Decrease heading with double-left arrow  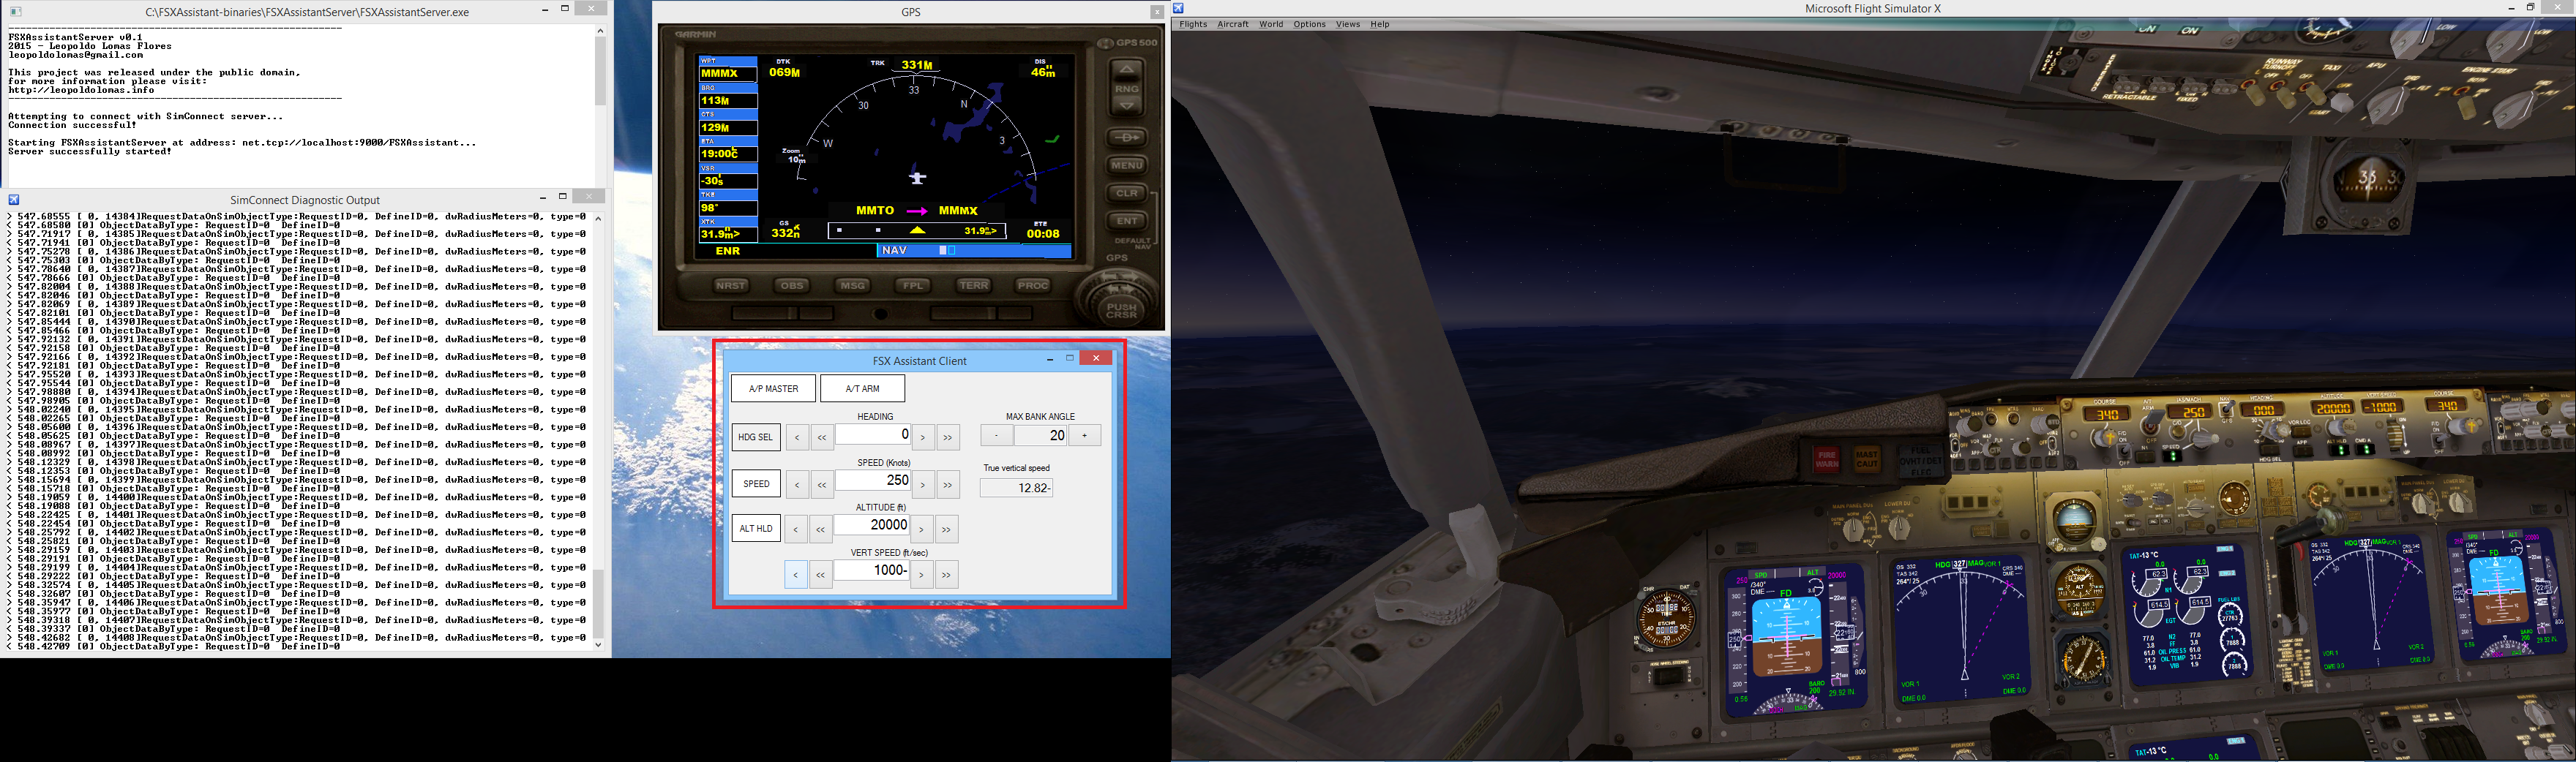coord(822,437)
